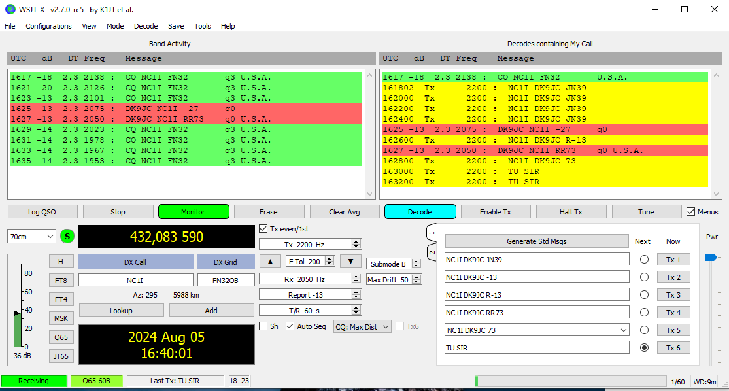Viewport: 729px width, 391px height.
Task: Click the DX Call input field
Action: click(x=136, y=280)
